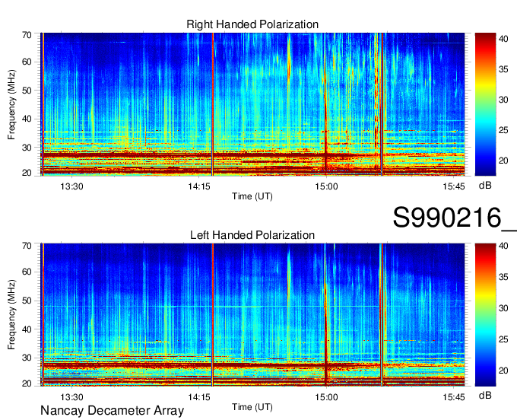Click the 14:15 time tick under Right Handed plot
Screen dimensions: 517x420
199,186
